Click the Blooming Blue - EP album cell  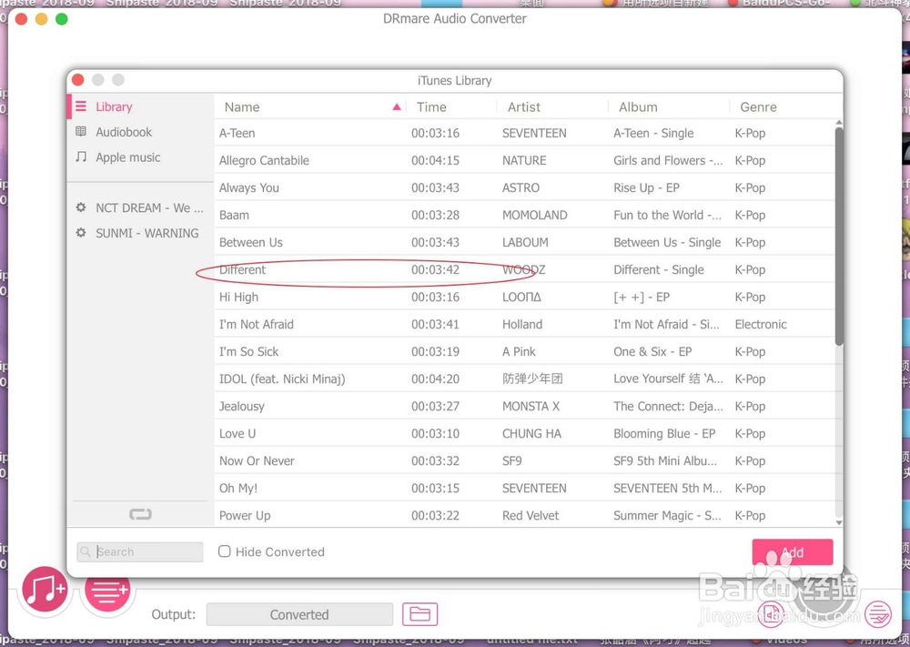[x=664, y=433]
